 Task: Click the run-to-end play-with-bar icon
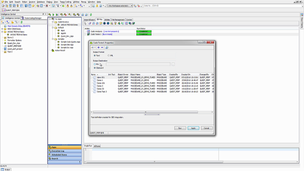coord(57,15)
